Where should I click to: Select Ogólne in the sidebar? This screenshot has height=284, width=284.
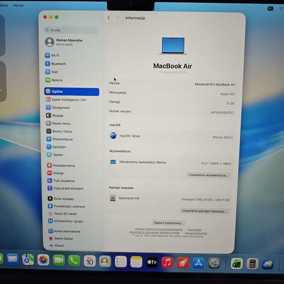pos(72,92)
